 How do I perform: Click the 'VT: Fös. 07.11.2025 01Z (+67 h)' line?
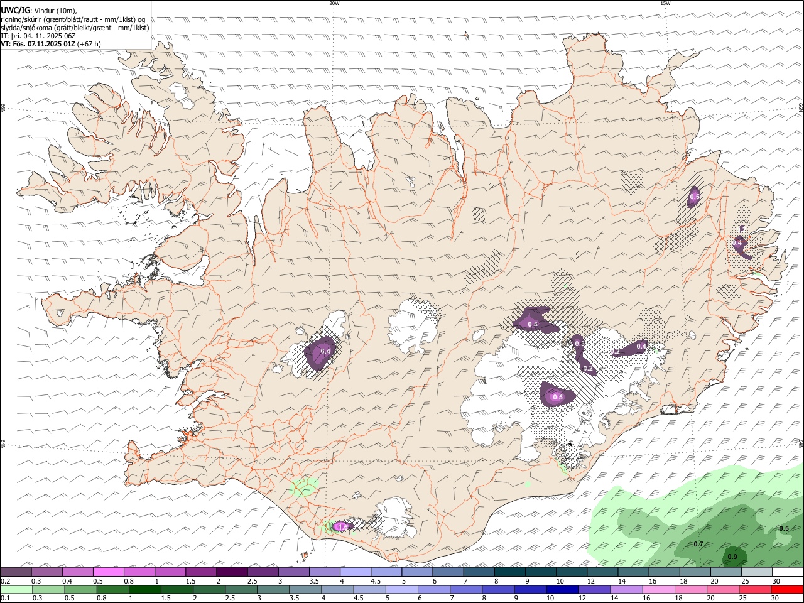click(x=51, y=44)
